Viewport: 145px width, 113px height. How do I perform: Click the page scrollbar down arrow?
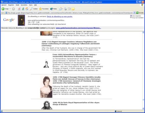click(x=143, y=109)
